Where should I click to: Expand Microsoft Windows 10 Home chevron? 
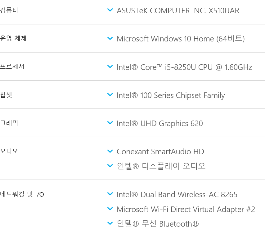click(110, 38)
